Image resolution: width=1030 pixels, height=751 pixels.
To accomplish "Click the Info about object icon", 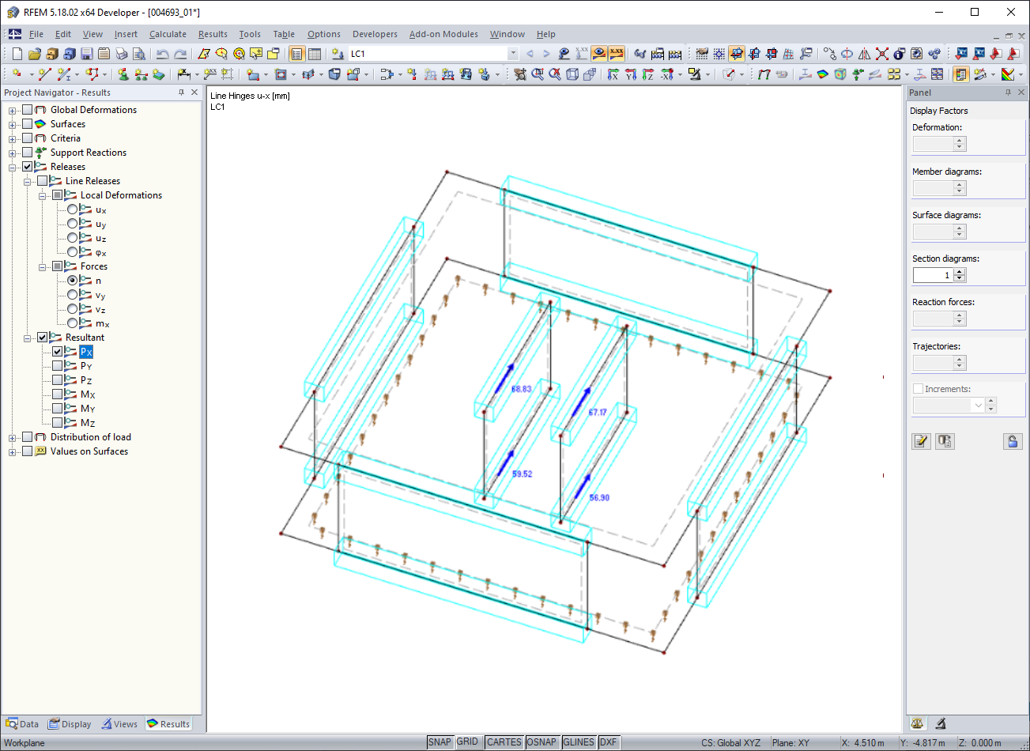I will (900, 54).
